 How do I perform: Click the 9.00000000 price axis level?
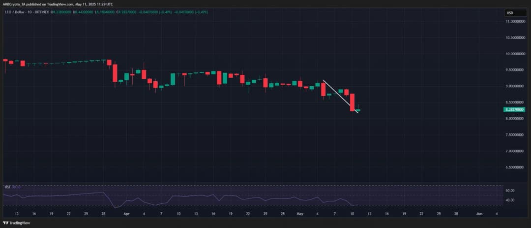point(516,86)
